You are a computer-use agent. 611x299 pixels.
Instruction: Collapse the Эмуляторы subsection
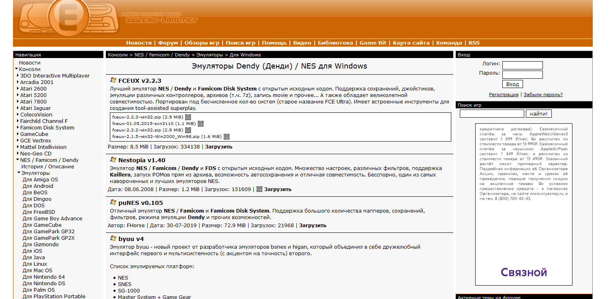coord(19,173)
